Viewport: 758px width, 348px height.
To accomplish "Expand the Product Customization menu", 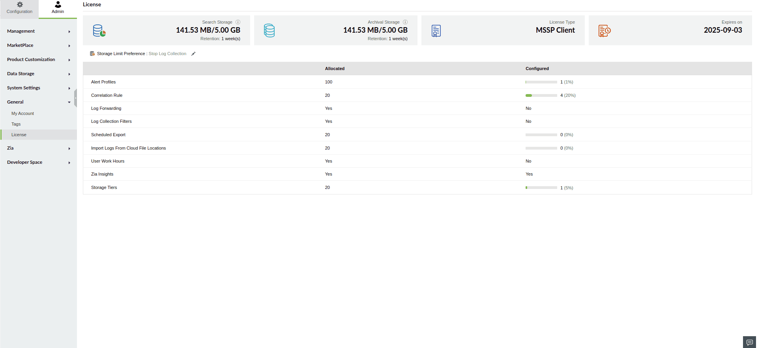I will pos(39,59).
